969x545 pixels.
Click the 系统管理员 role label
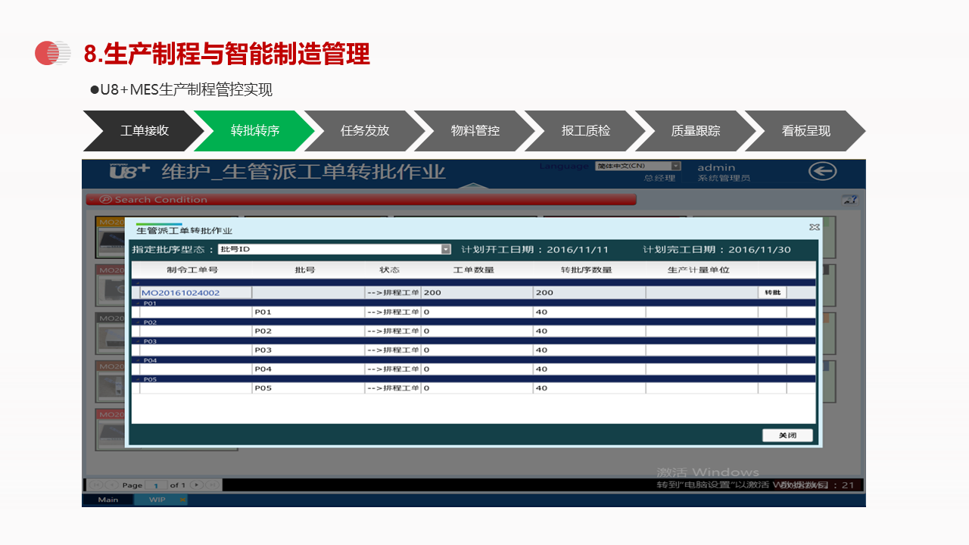pos(724,179)
